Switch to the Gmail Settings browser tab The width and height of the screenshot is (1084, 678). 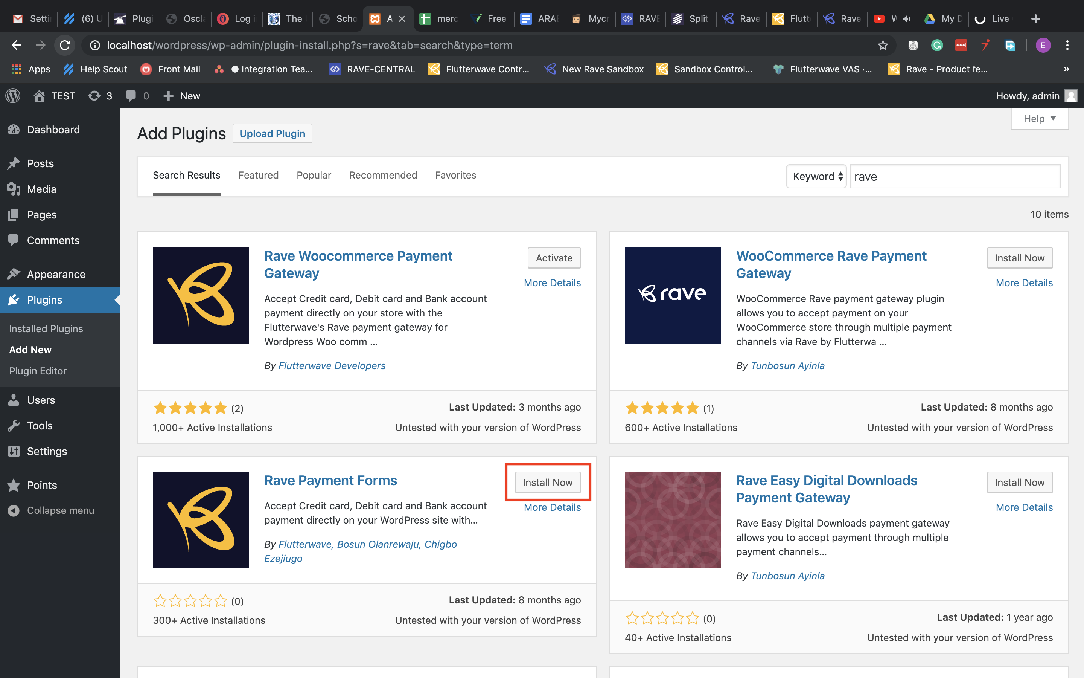pos(32,19)
